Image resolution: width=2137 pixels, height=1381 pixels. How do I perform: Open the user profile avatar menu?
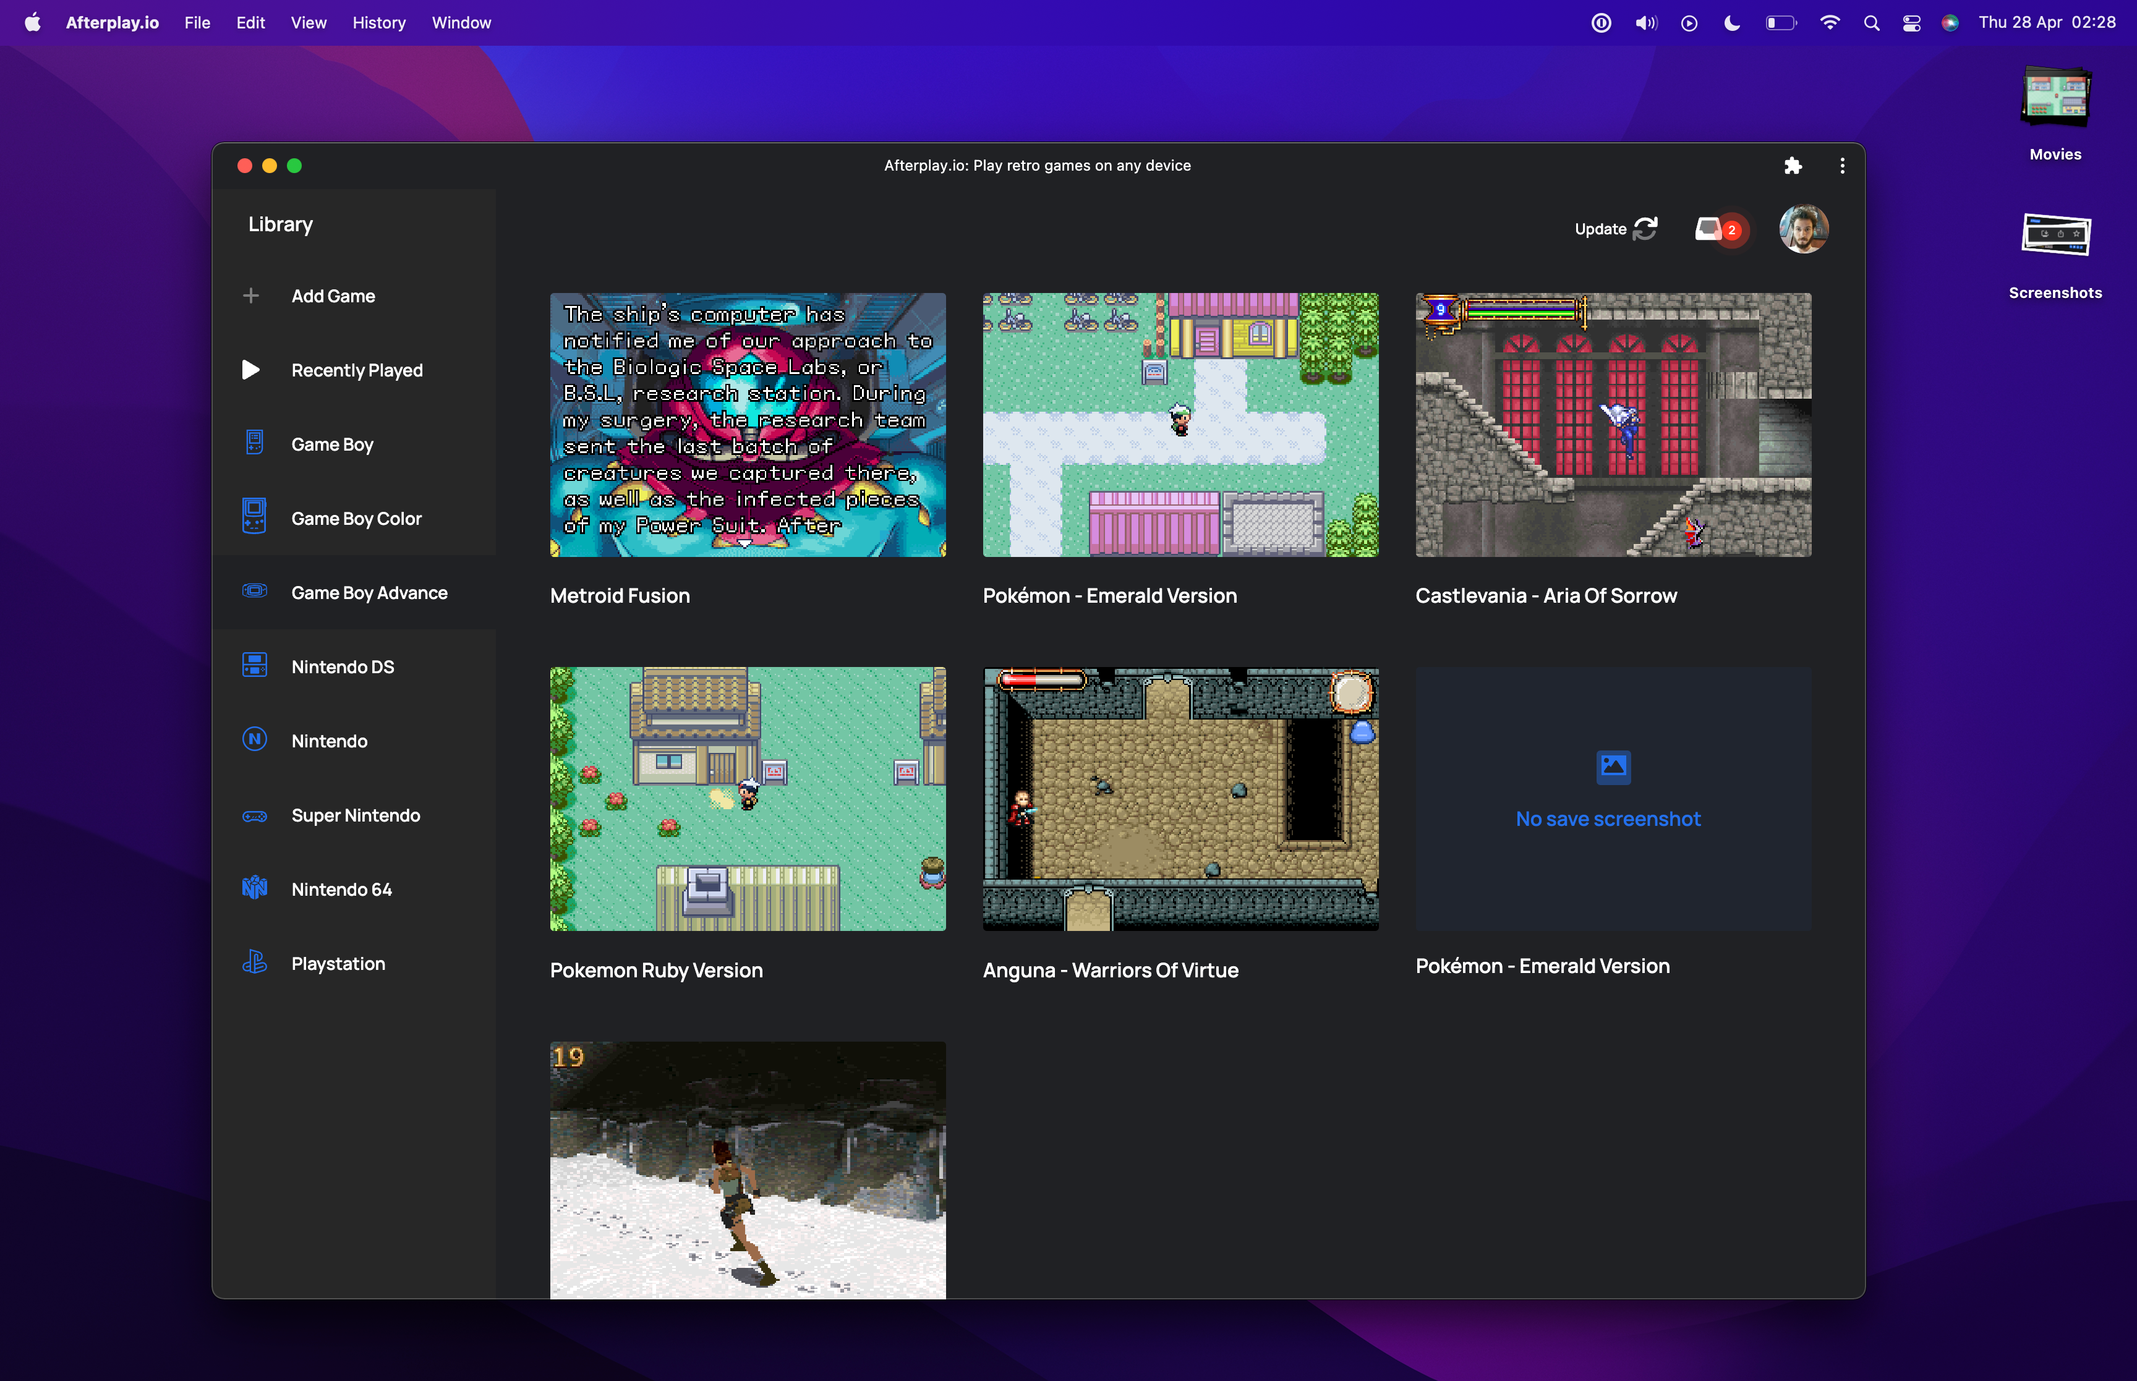click(x=1802, y=229)
